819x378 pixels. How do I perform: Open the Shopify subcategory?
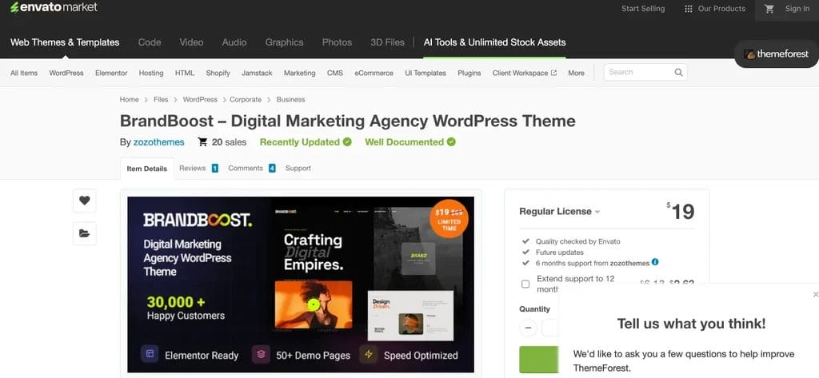[x=218, y=73]
